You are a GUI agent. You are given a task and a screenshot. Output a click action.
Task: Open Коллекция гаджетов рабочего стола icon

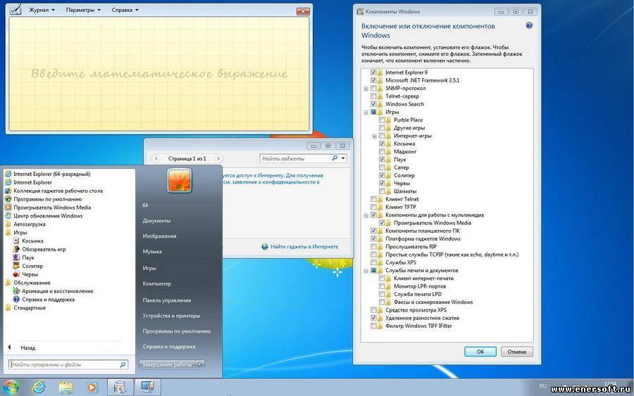8,191
